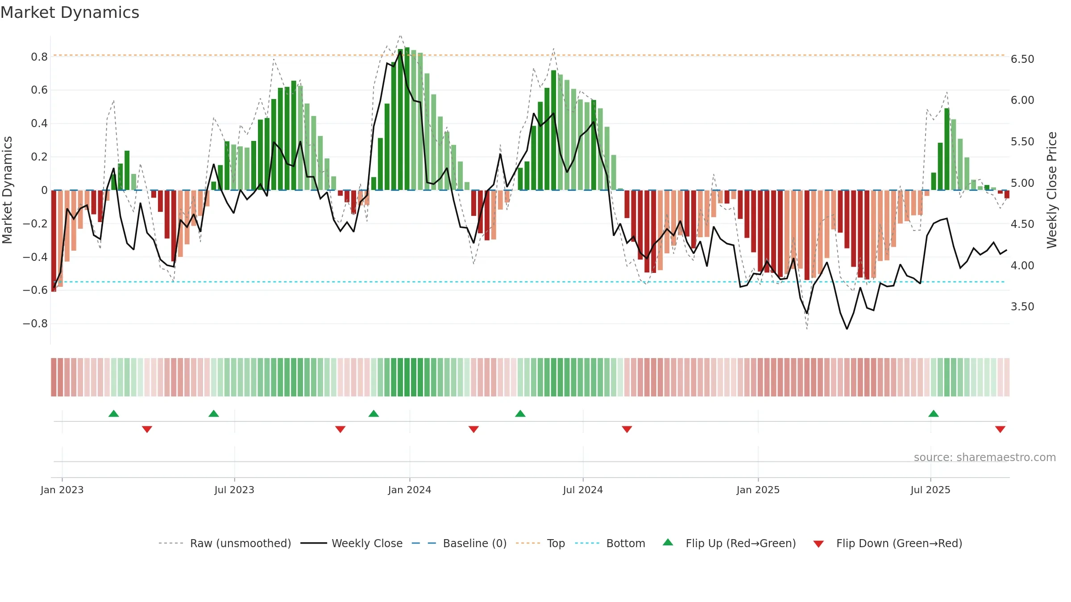
Task: Click the first green flip-up marker in early 2023
Action: pyautogui.click(x=114, y=413)
